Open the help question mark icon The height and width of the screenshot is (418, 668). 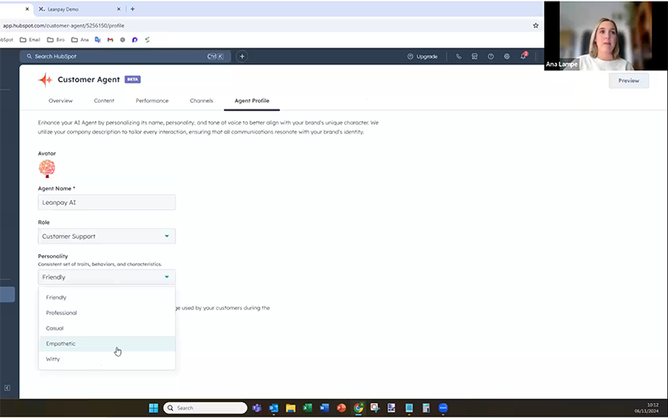[491, 56]
